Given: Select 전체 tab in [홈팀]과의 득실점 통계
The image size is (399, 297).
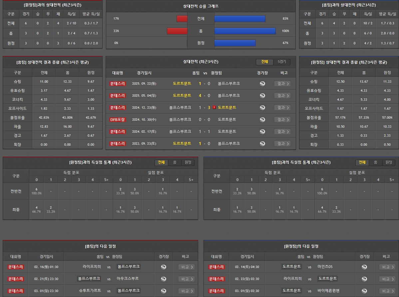Looking at the screenshot, I should [362, 163].
